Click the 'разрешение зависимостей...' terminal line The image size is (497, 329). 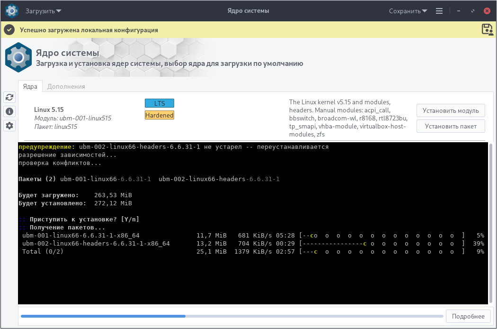(67, 155)
